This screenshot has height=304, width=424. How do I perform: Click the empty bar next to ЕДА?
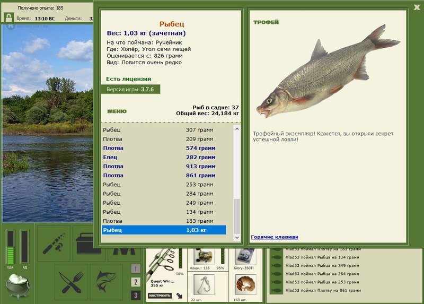(24, 247)
